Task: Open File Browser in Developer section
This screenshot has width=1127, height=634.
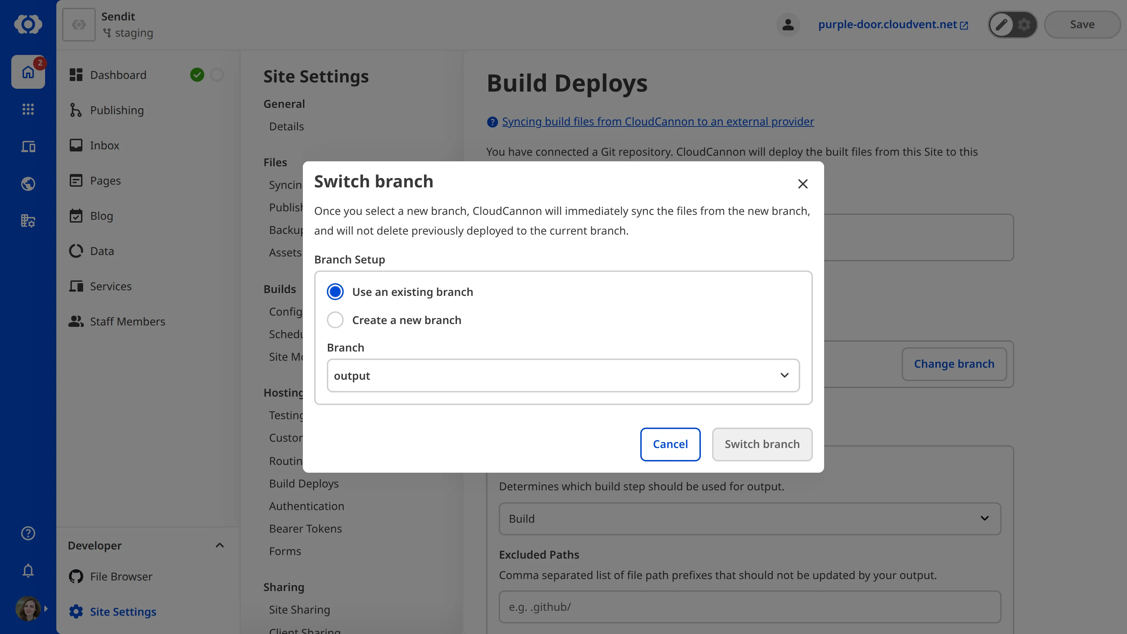Action: click(121, 577)
